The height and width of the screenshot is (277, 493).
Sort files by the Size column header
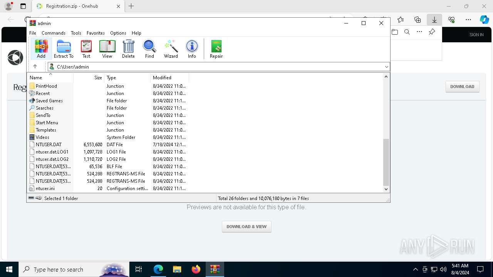(89, 78)
